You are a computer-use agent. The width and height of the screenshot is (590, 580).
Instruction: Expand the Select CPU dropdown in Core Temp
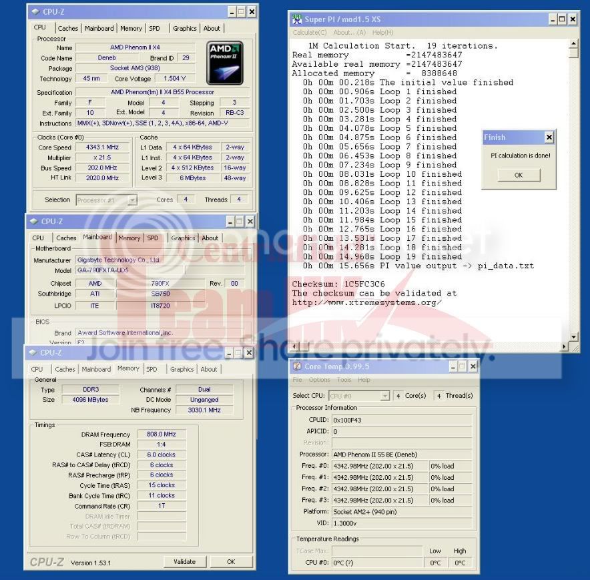click(x=384, y=396)
